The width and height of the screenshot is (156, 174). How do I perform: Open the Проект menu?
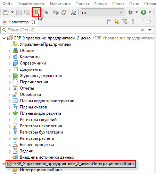tap(82, 4)
